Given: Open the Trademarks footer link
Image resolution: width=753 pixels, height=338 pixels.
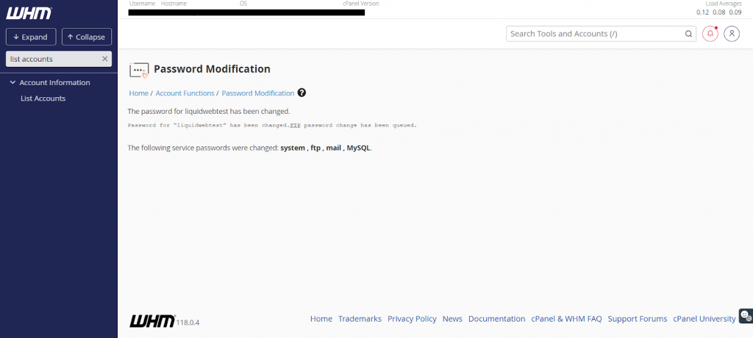Looking at the screenshot, I should pos(360,319).
